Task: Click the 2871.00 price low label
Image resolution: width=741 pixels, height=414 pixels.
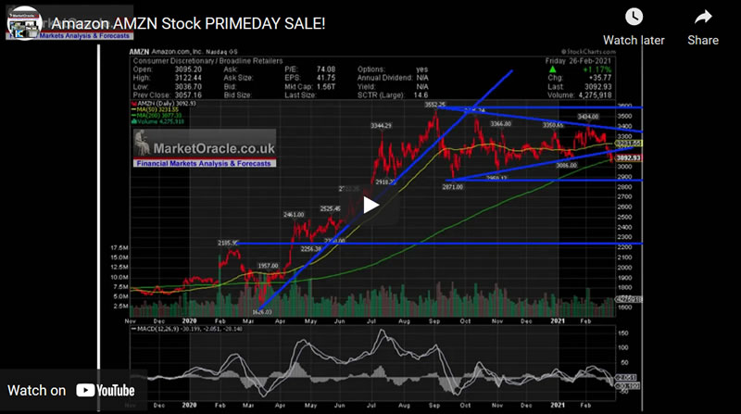Action: tap(453, 187)
